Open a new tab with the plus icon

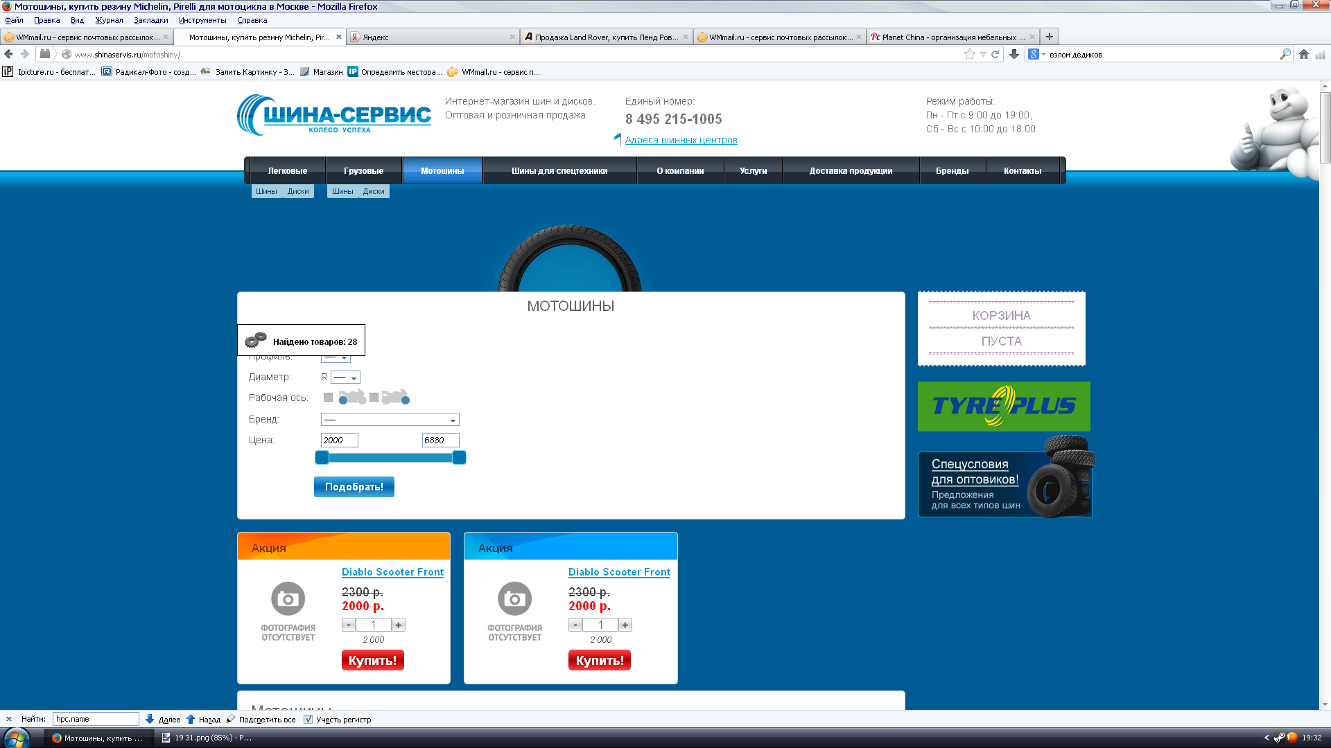tap(1050, 37)
